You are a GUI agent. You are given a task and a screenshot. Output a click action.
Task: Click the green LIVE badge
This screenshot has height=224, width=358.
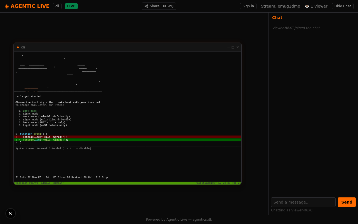(x=71, y=6)
